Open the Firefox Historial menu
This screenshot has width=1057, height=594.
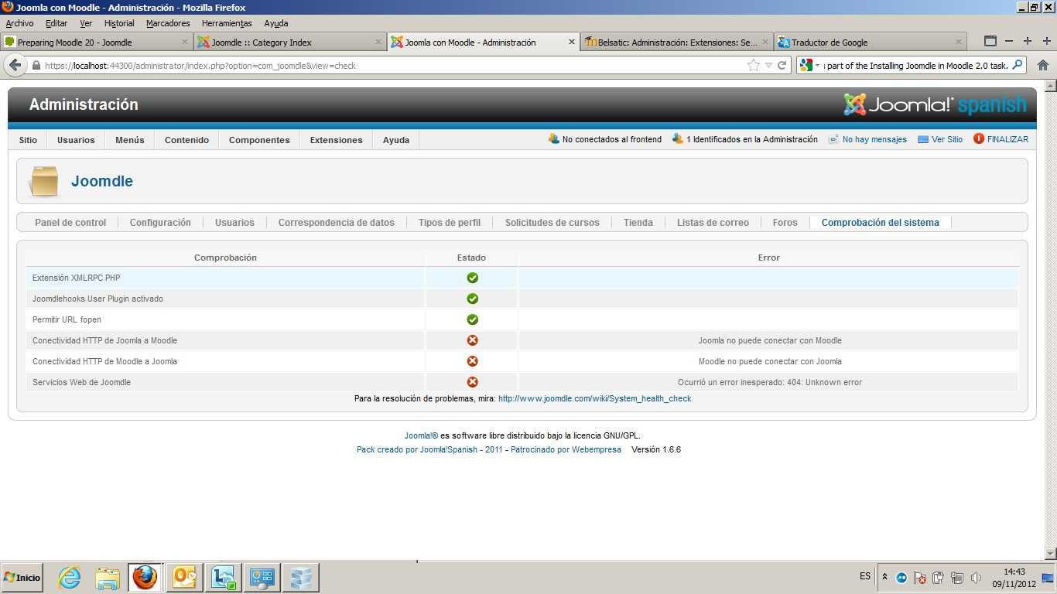[119, 23]
